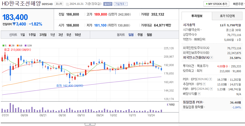Image resolution: width=245 pixels, height=126 pixels.
Task: Select the 1주일 line chart period
Action: (x=32, y=35)
